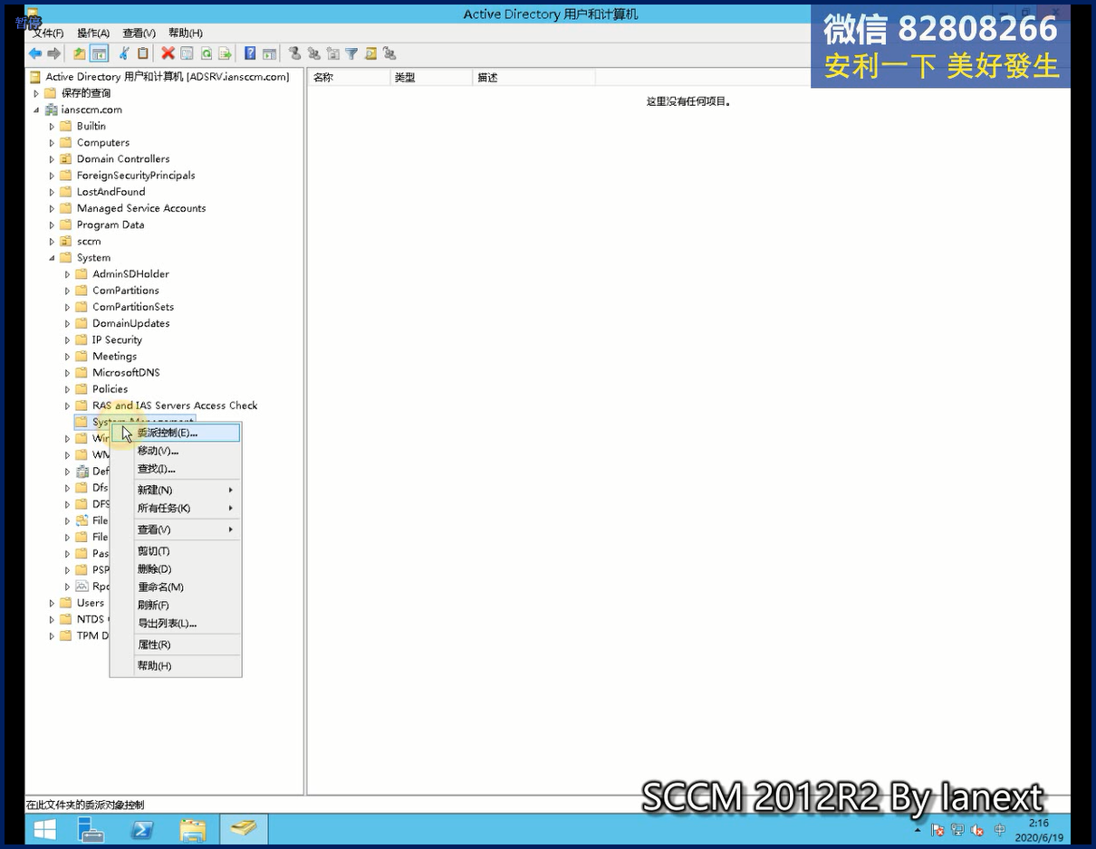Click the Copy clipboard icon
The image size is (1096, 849).
[x=142, y=54]
